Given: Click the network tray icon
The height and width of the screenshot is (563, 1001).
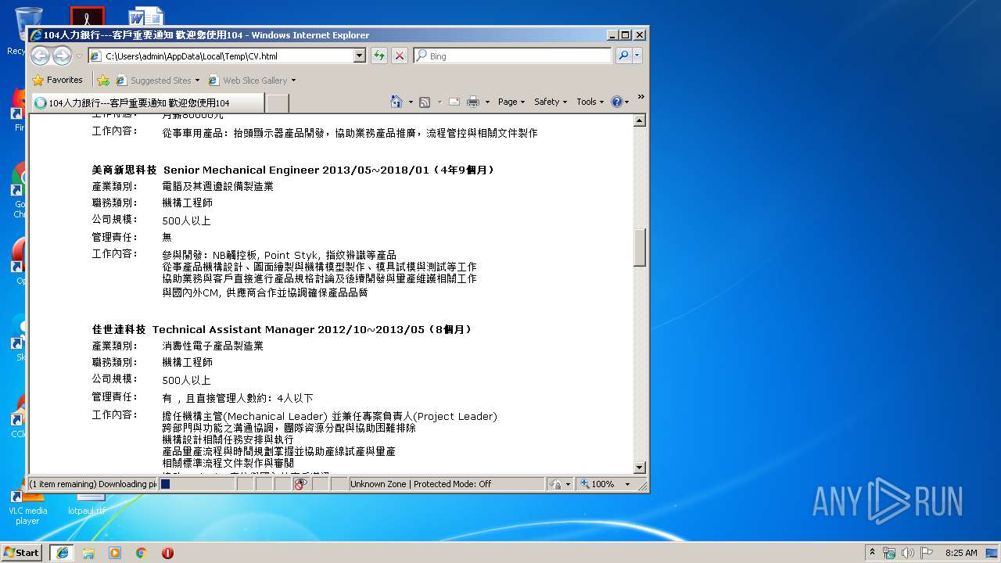Looking at the screenshot, I should click(x=889, y=552).
